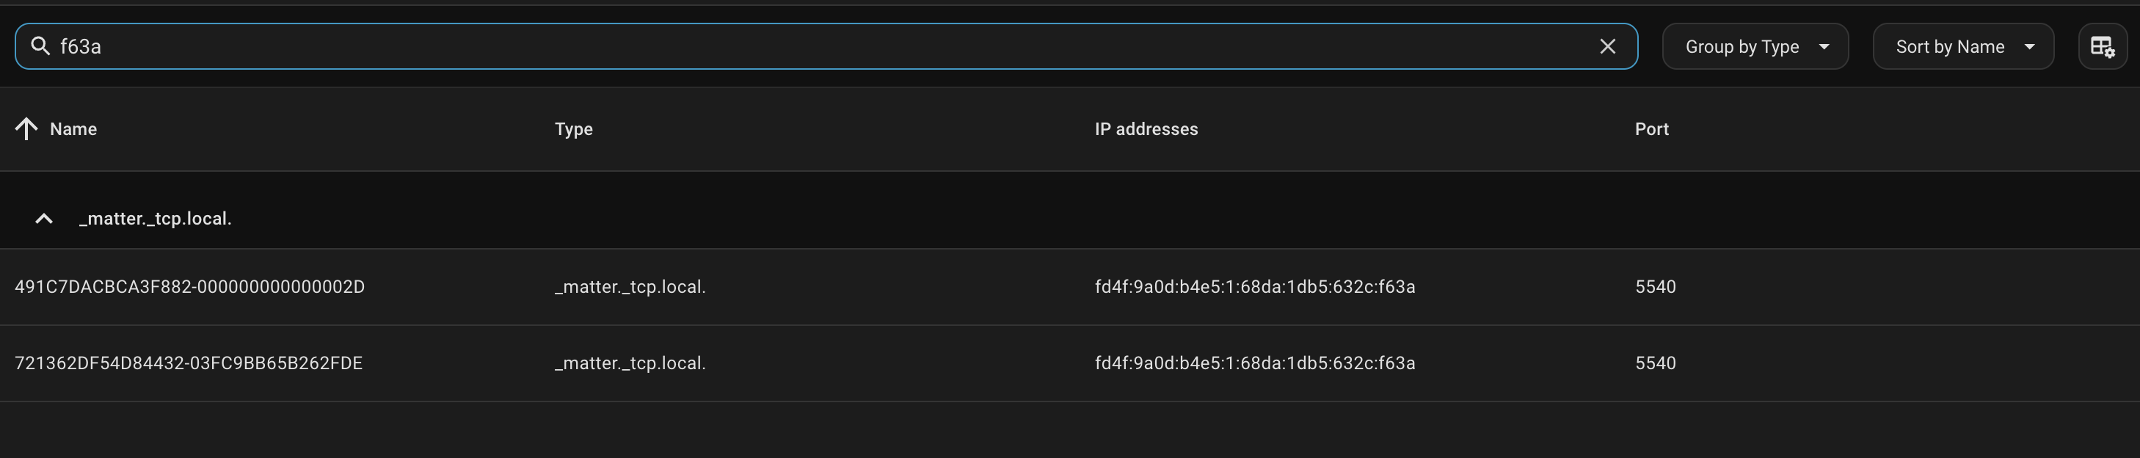This screenshot has height=458, width=2140.
Task: Sort by the IP addresses column header
Action: pos(1146,129)
